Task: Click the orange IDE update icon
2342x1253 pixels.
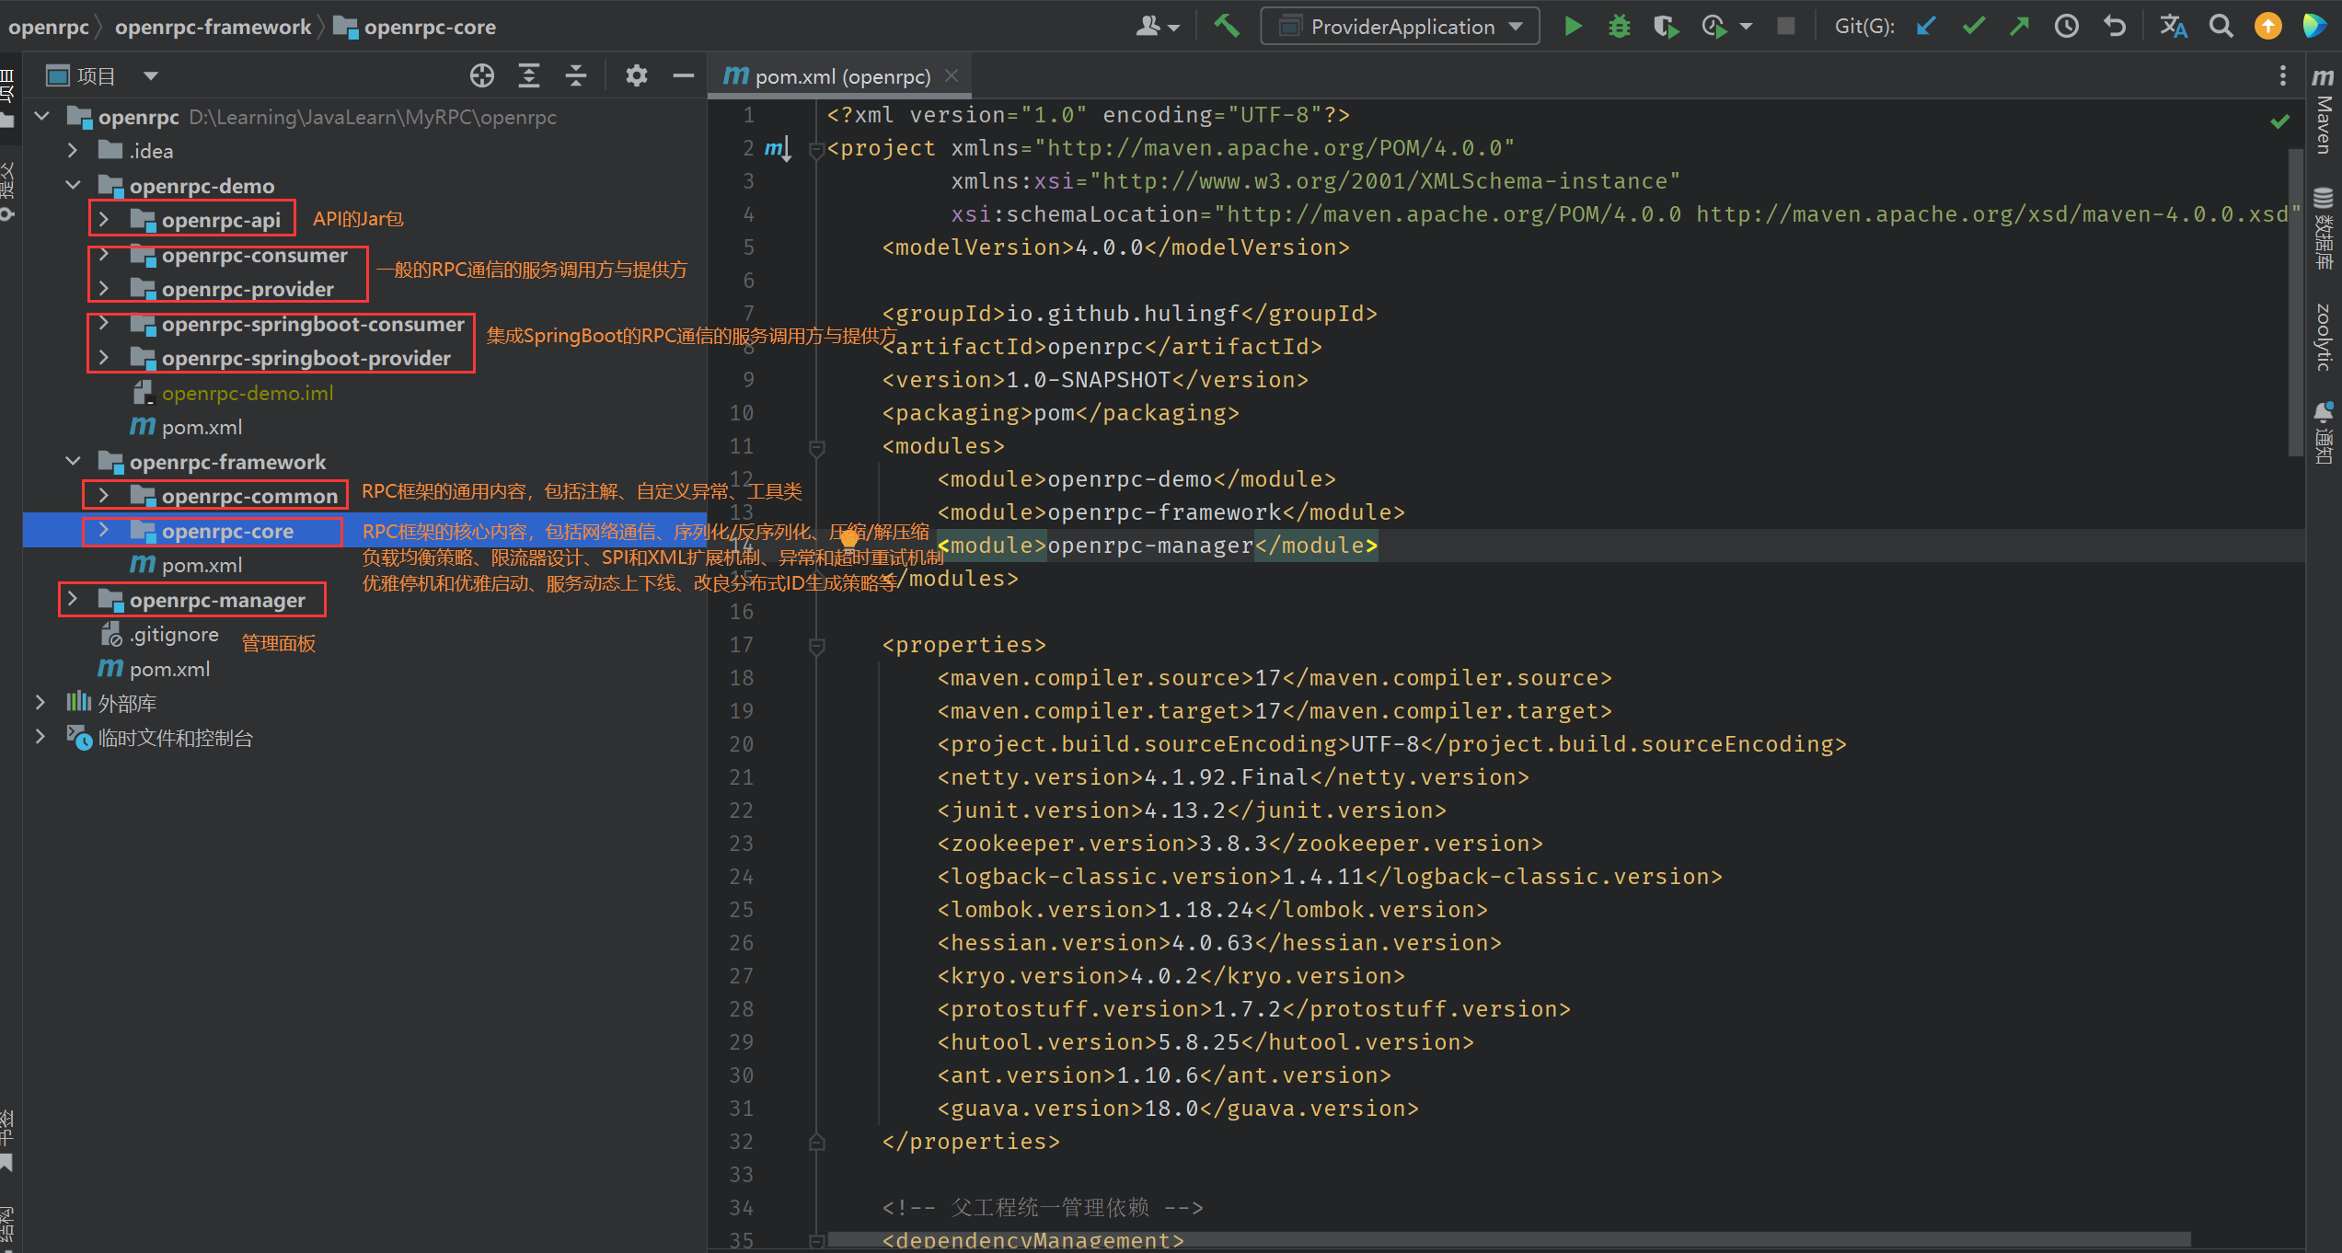Action: click(2267, 26)
